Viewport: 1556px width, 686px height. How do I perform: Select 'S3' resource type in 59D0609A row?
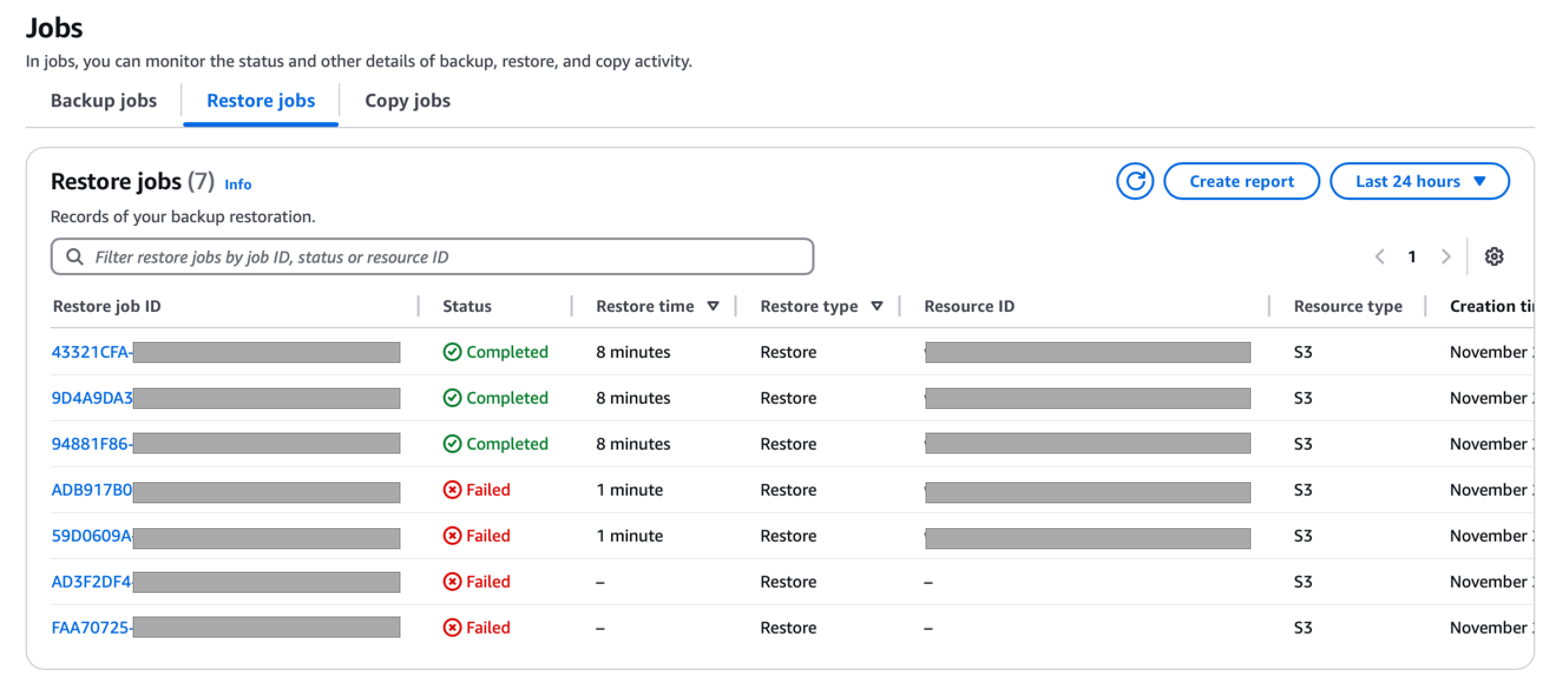pyautogui.click(x=1303, y=535)
